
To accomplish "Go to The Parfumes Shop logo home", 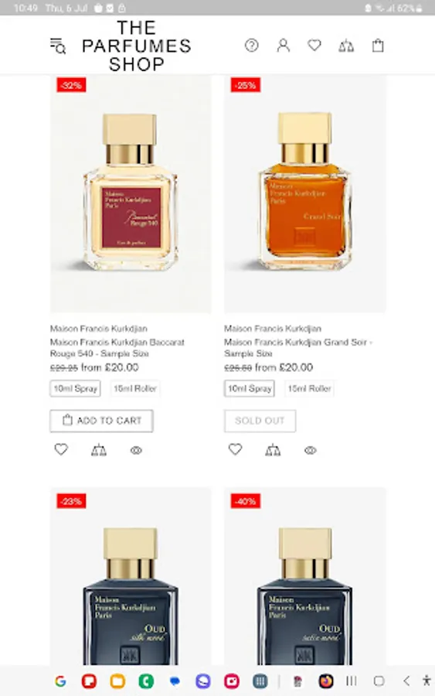I will click(x=137, y=46).
